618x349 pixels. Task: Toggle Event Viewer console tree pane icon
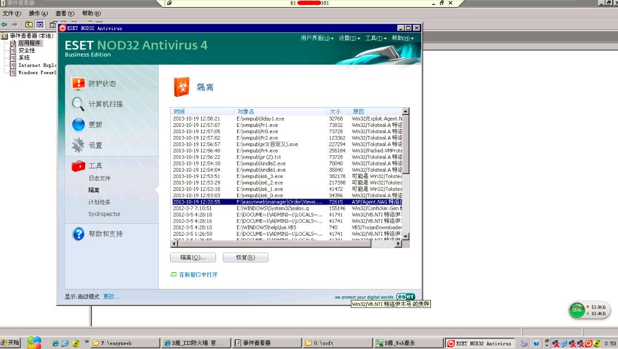(x=40, y=24)
